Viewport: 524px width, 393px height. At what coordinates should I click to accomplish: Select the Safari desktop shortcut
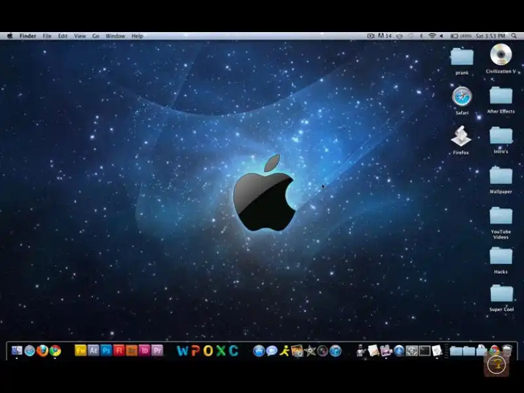tap(462, 101)
